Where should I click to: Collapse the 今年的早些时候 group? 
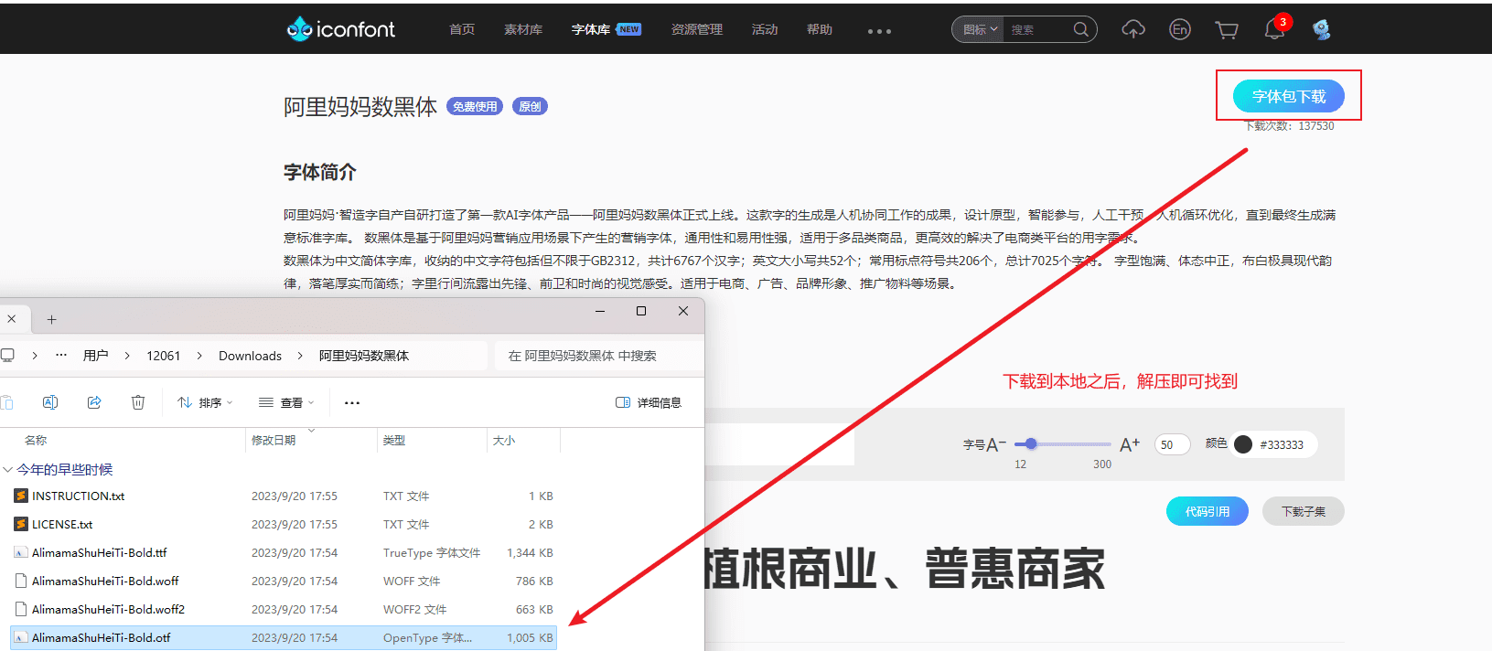tap(8, 469)
